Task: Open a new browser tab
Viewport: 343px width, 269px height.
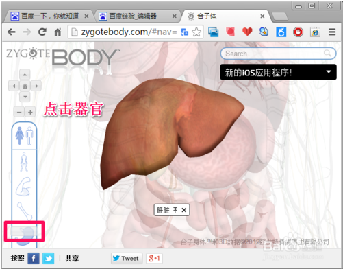Action: tap(280, 16)
